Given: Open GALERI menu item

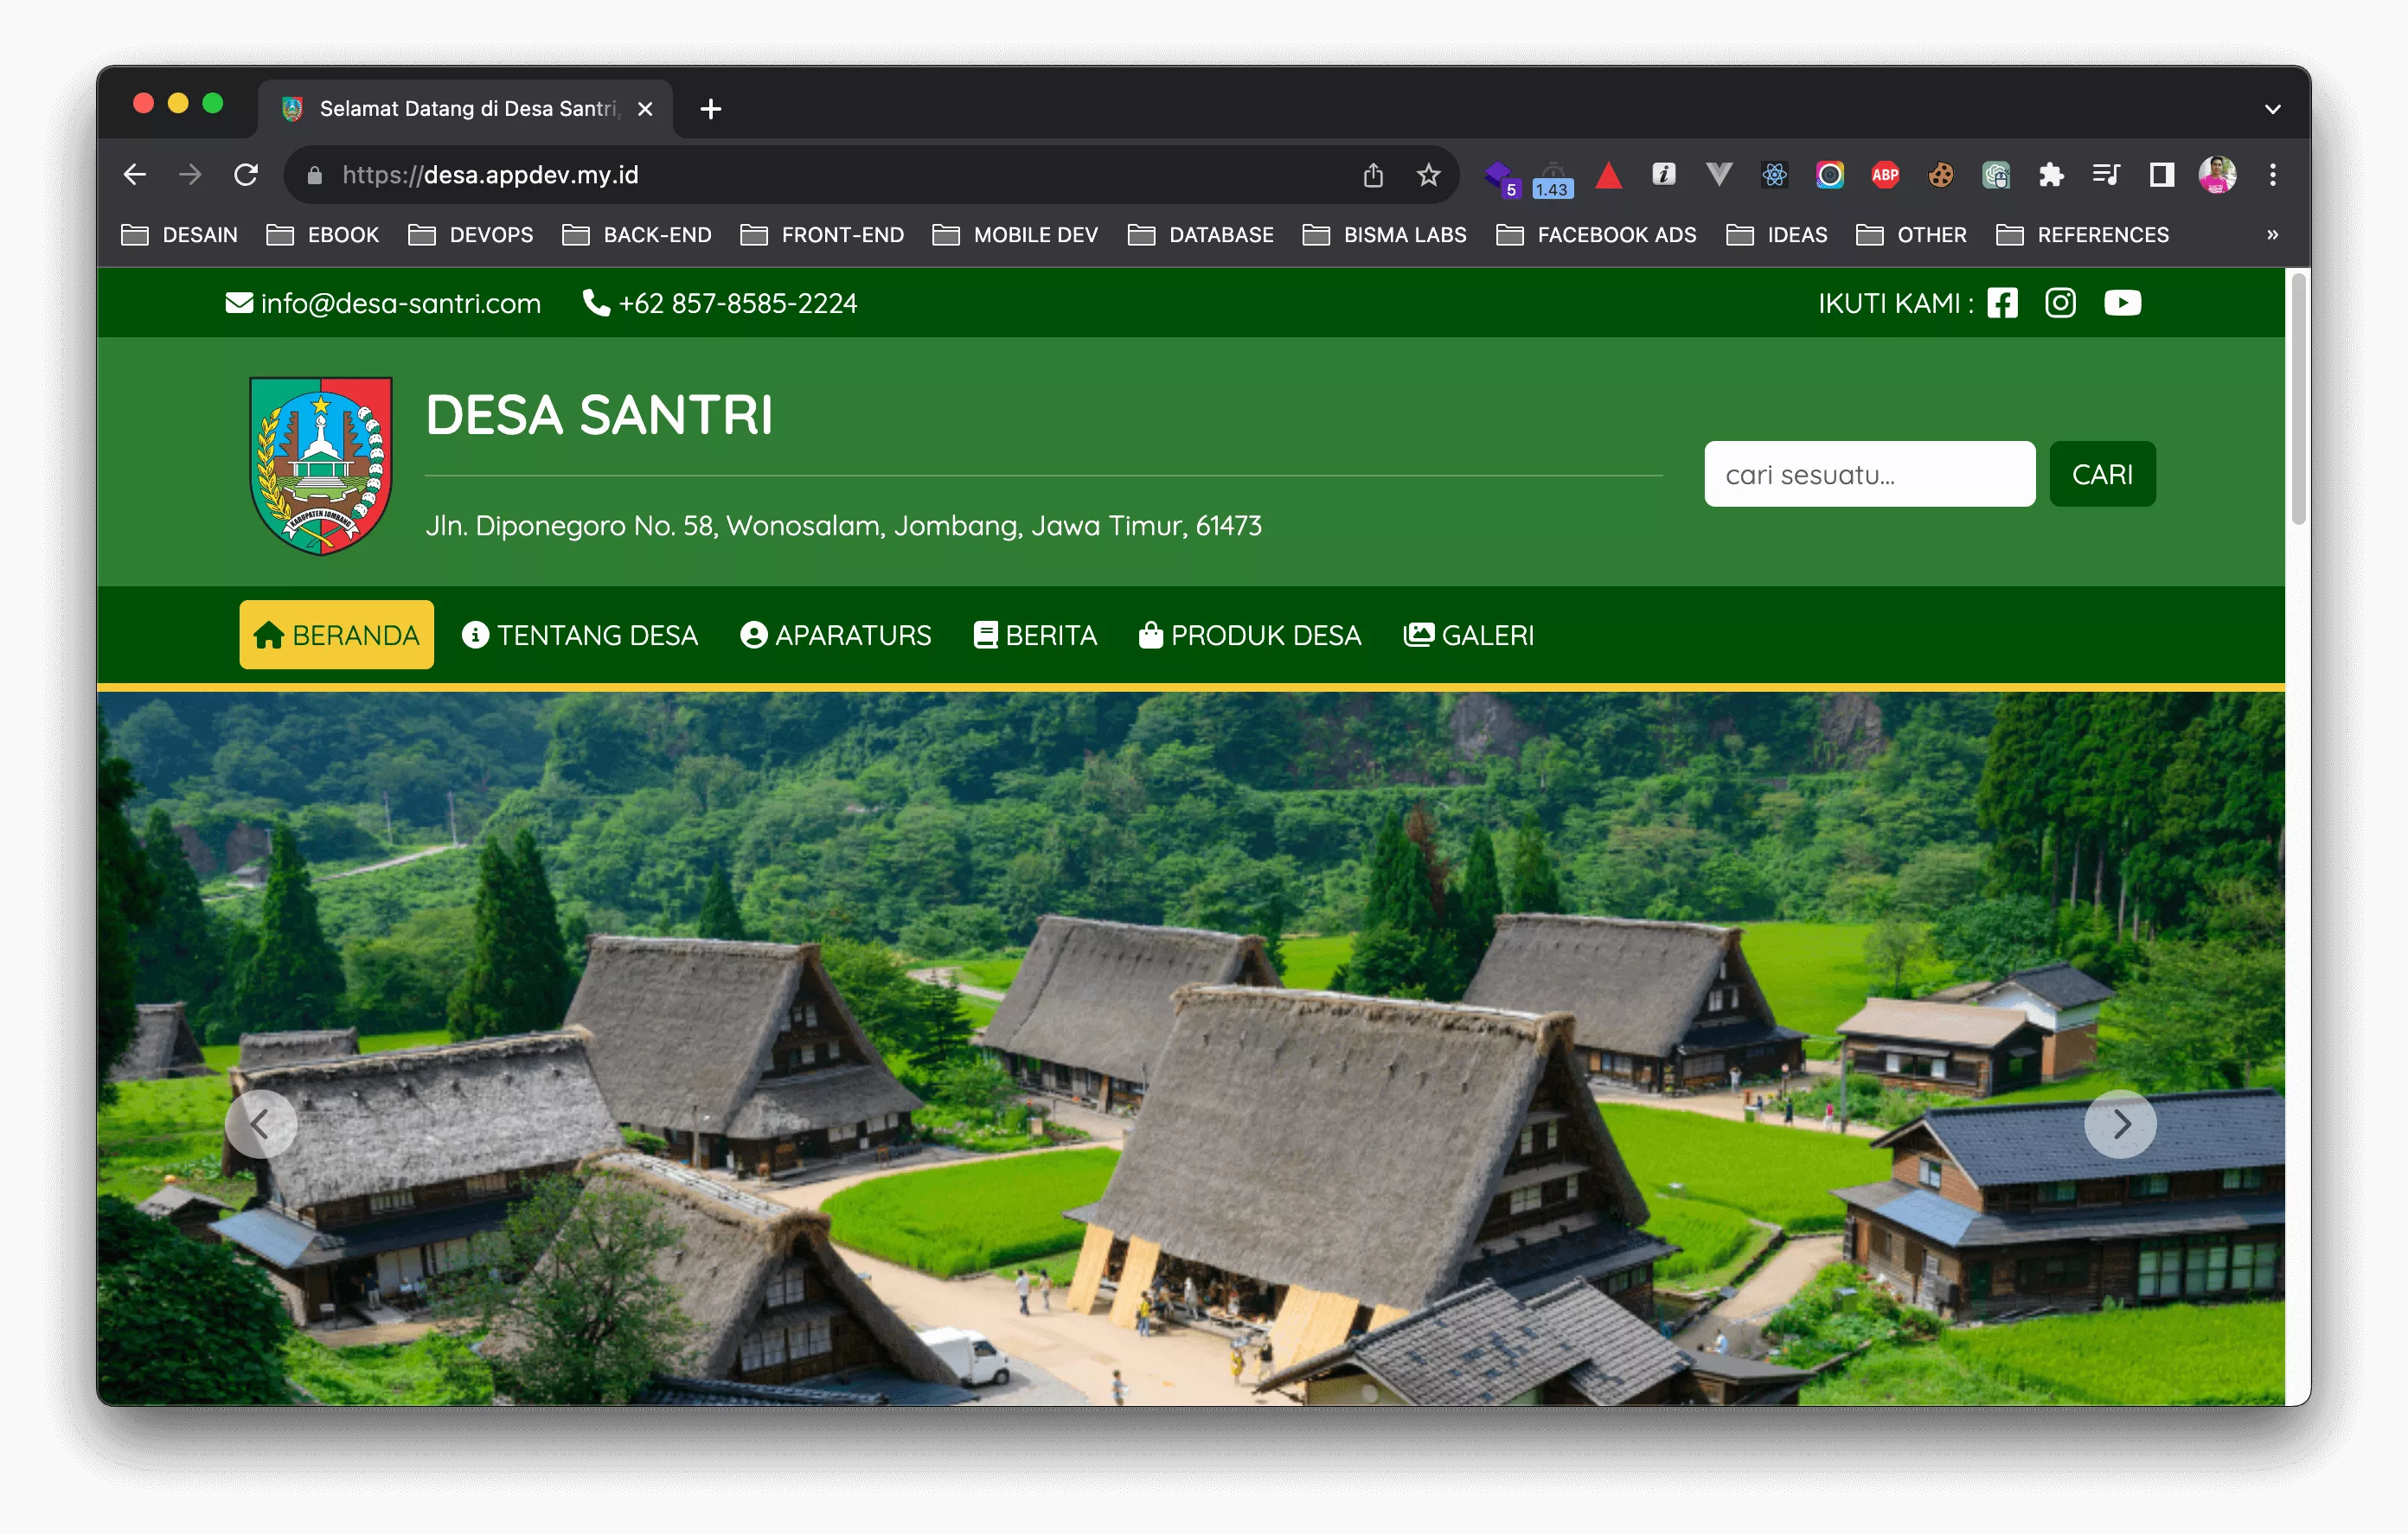Looking at the screenshot, I should point(1469,635).
